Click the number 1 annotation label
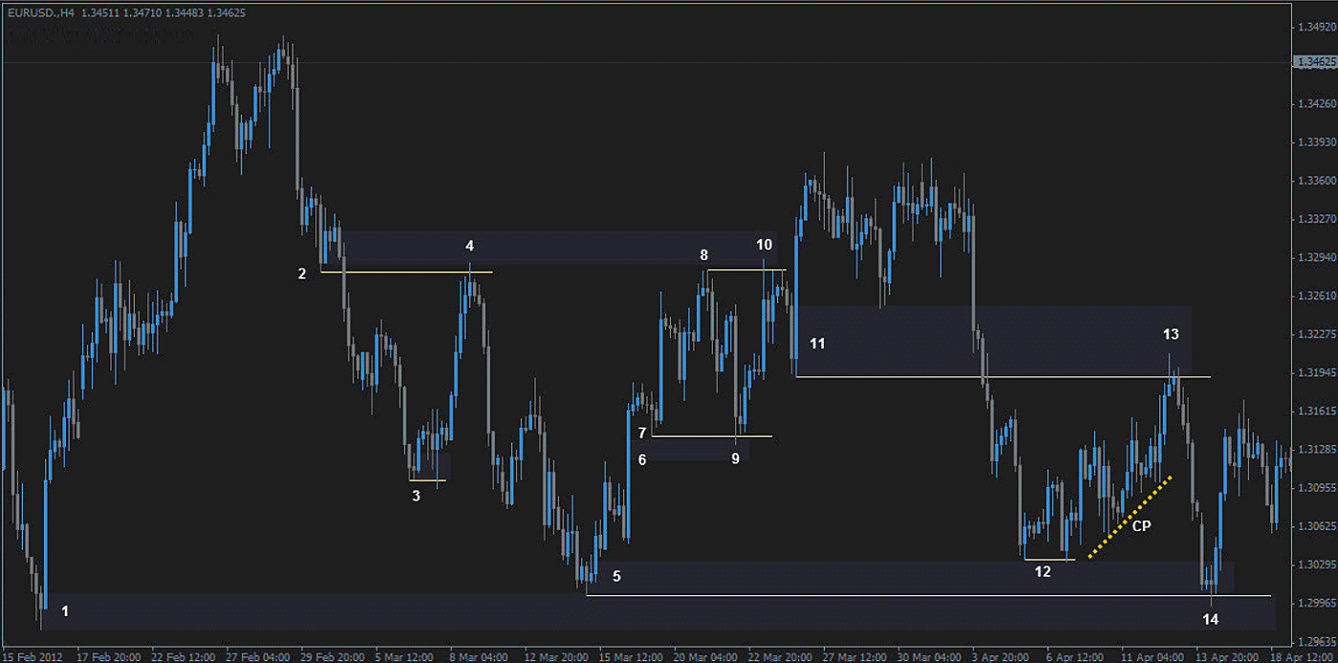This screenshot has height=663, width=1338. [65, 610]
